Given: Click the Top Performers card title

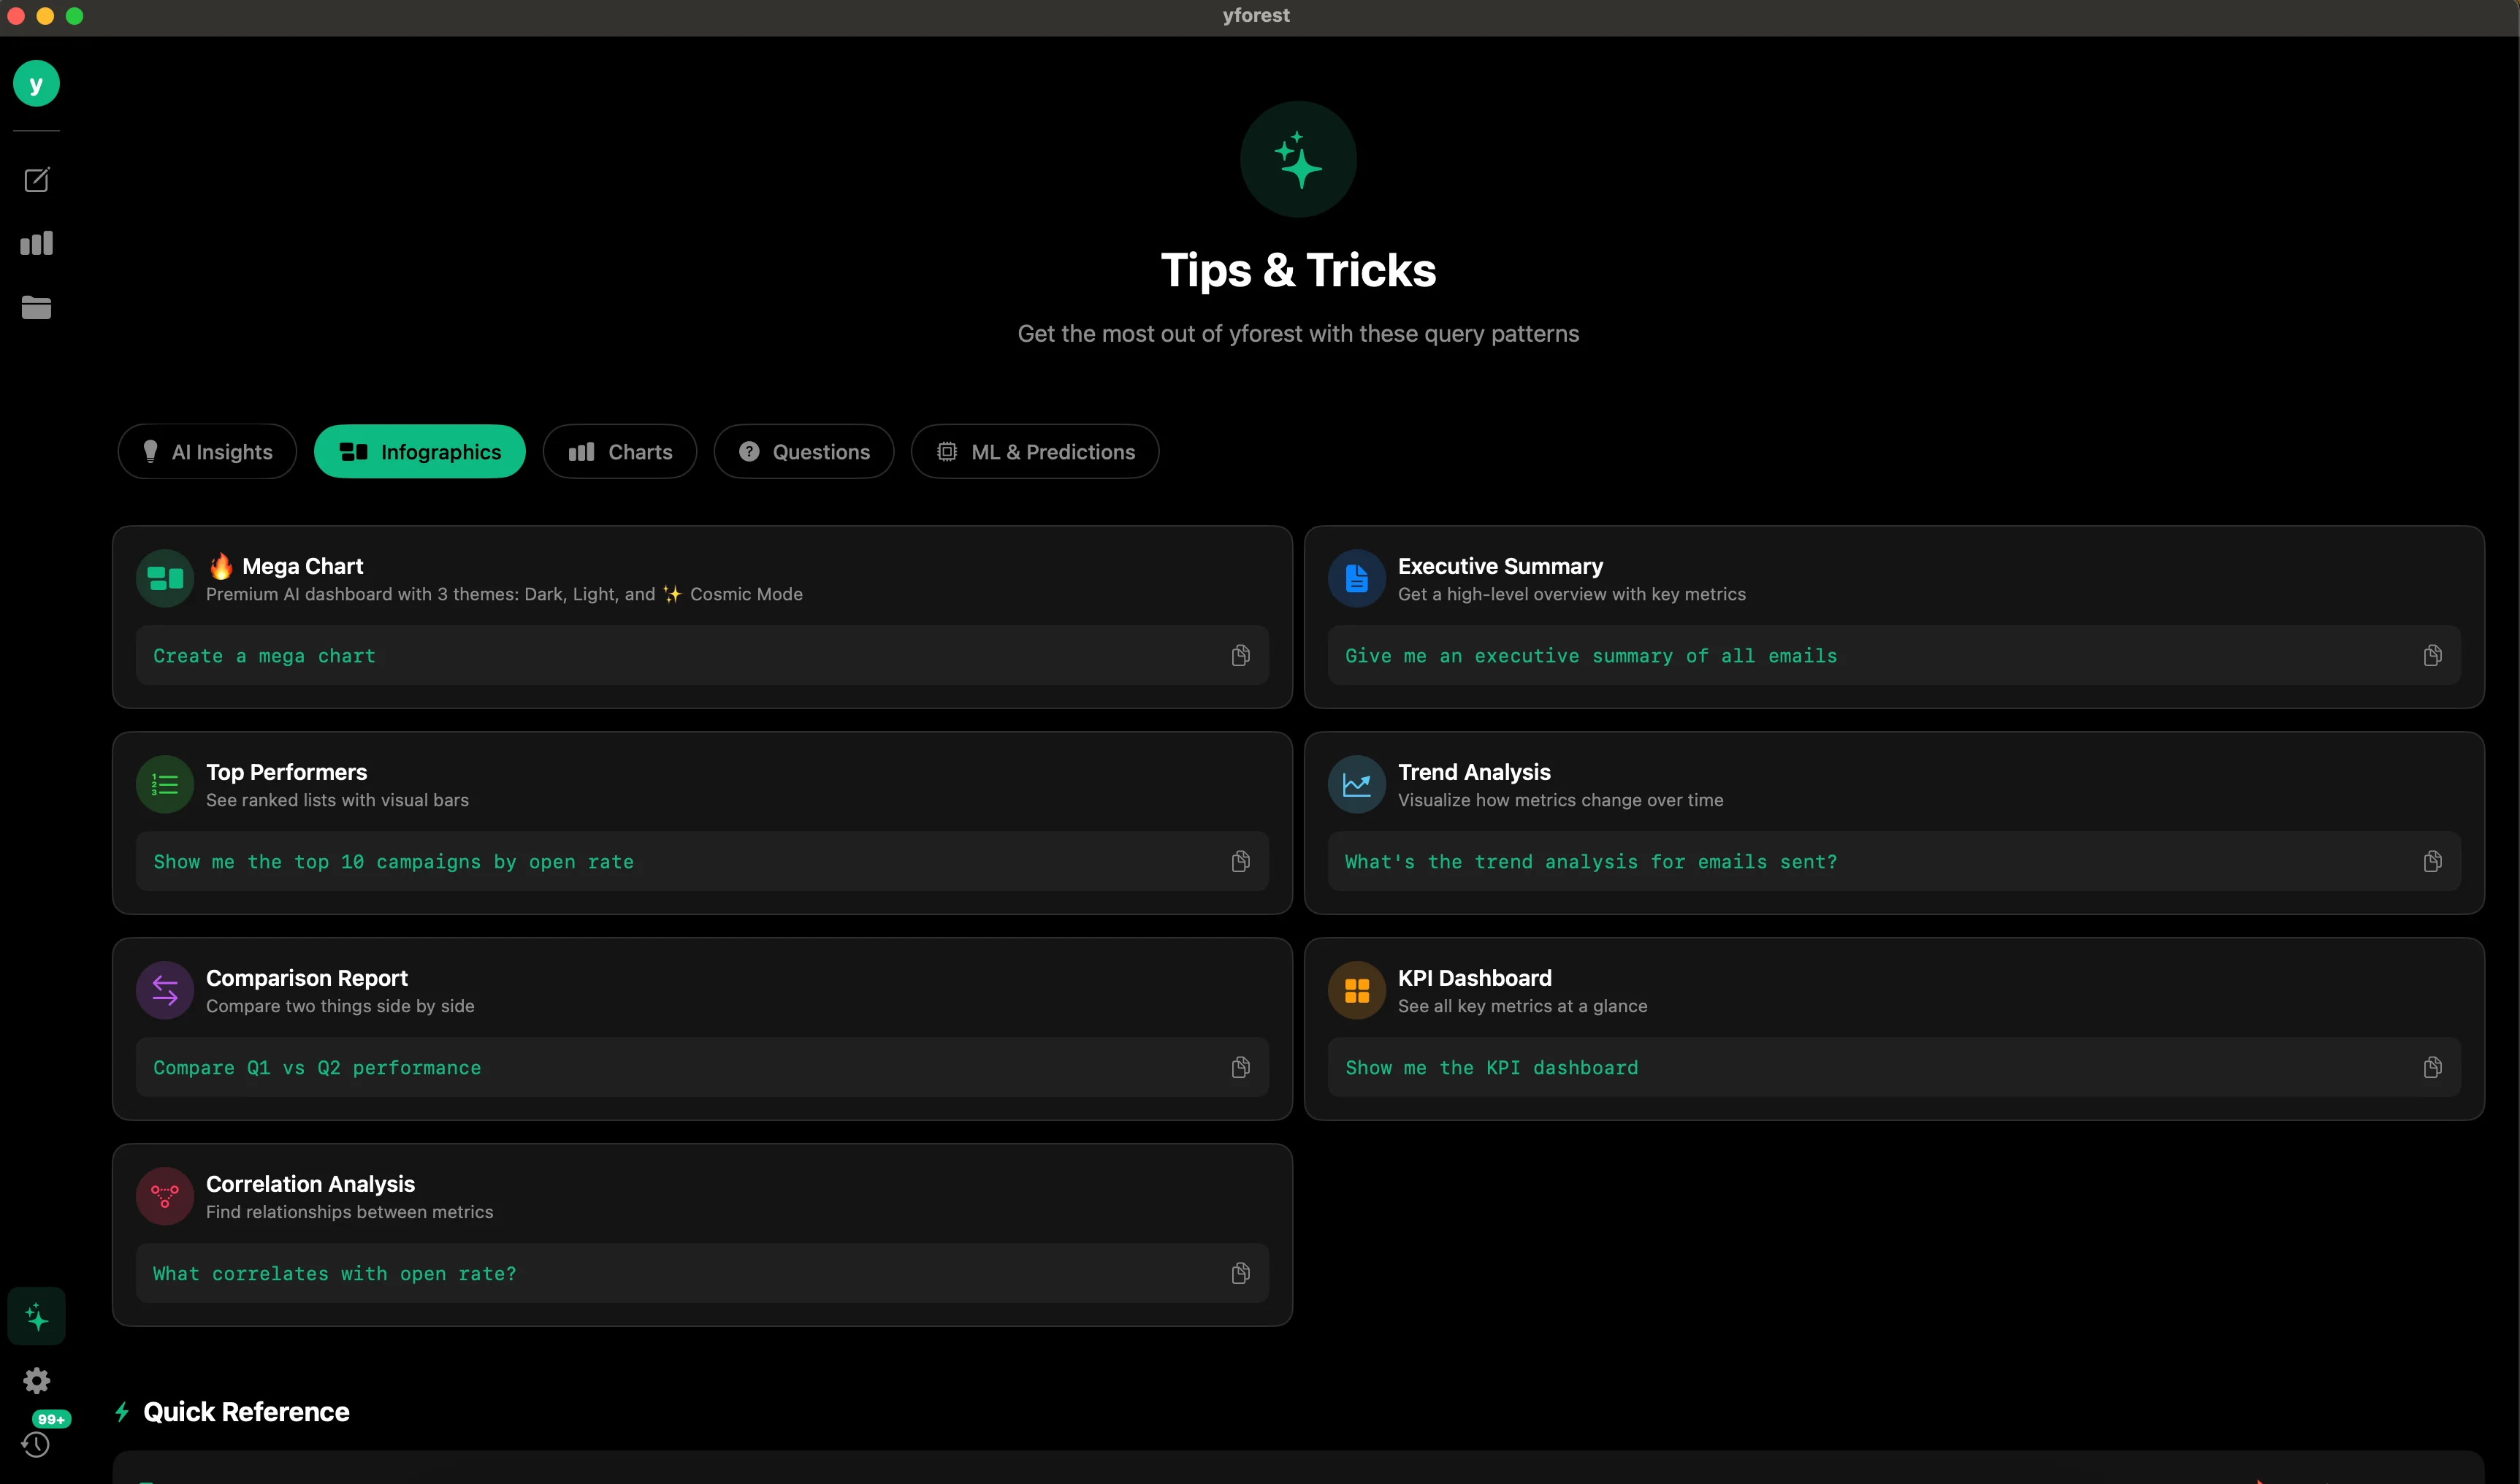Looking at the screenshot, I should coord(286,772).
